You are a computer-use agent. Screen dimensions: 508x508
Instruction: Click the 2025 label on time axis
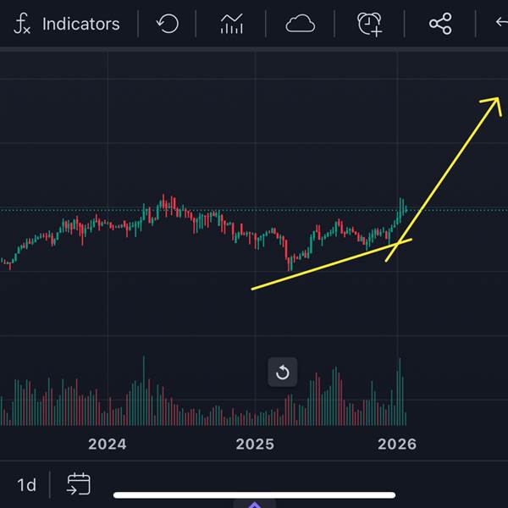coord(255,444)
